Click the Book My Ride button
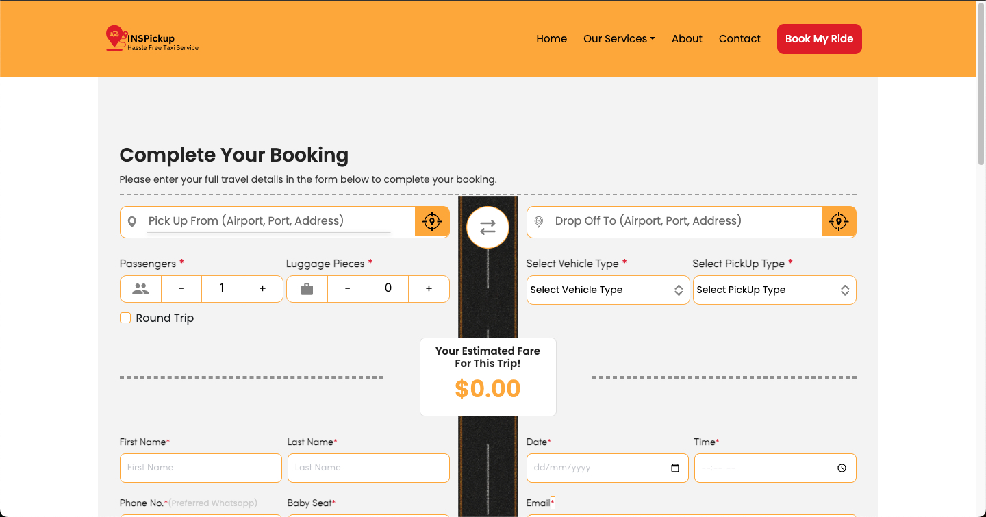 819,39
